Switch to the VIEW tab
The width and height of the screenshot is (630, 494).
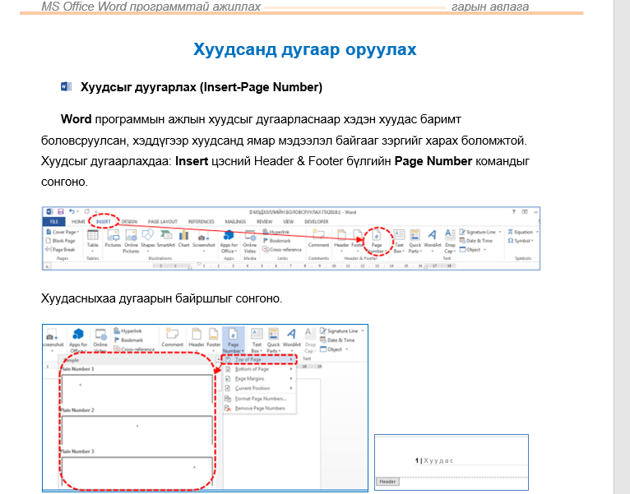click(288, 222)
